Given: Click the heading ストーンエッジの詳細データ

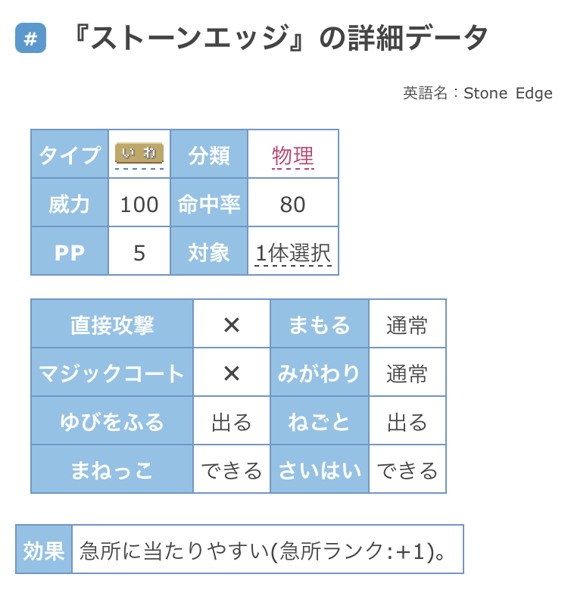Looking at the screenshot, I should pos(280,38).
